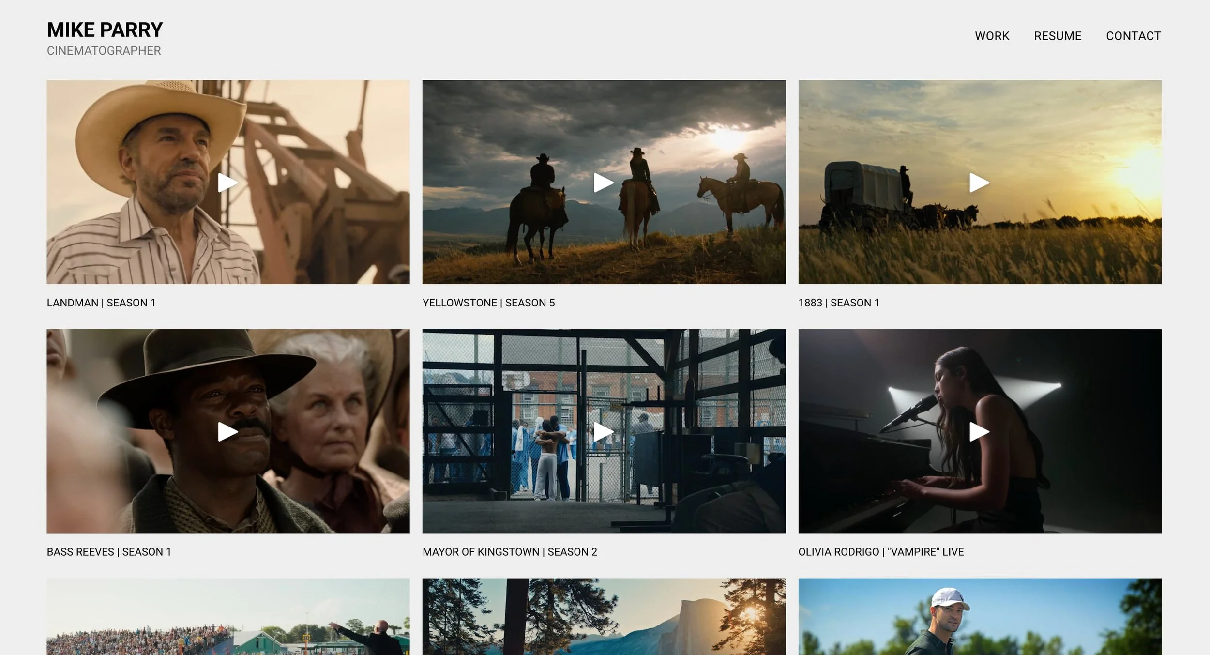Play the Olivia Rodrigo Vampire Live video

(x=980, y=431)
